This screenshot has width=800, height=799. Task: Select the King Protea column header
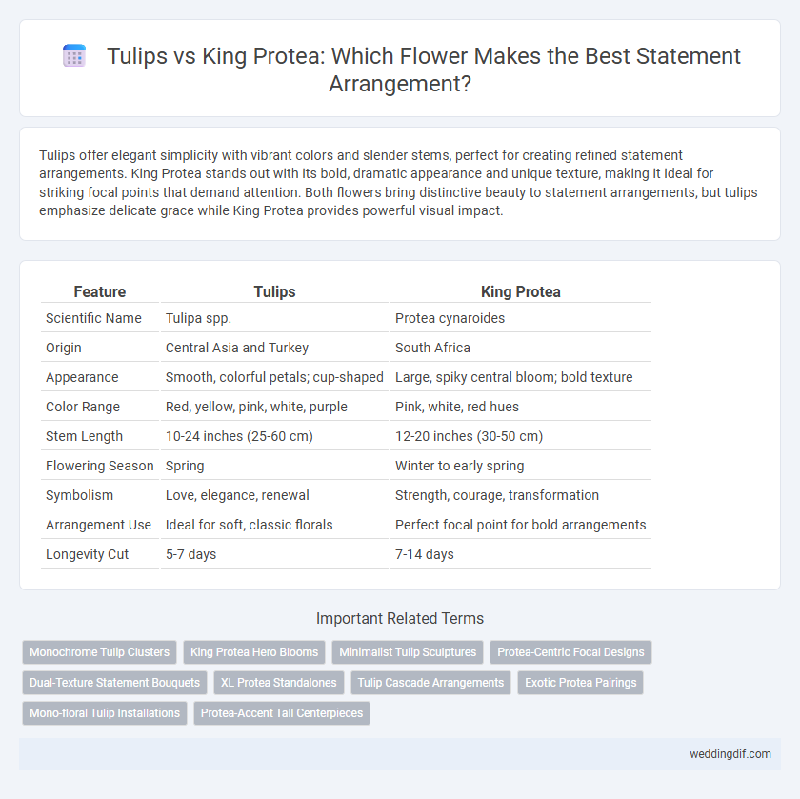tap(520, 291)
